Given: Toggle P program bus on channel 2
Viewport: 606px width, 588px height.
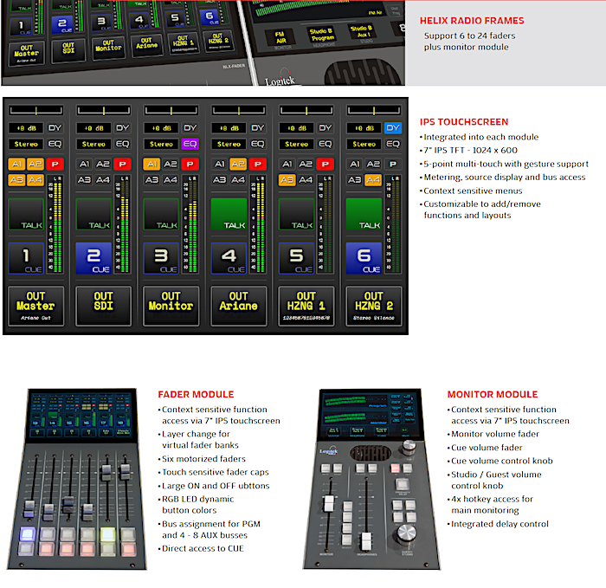Looking at the screenshot, I should (x=123, y=165).
